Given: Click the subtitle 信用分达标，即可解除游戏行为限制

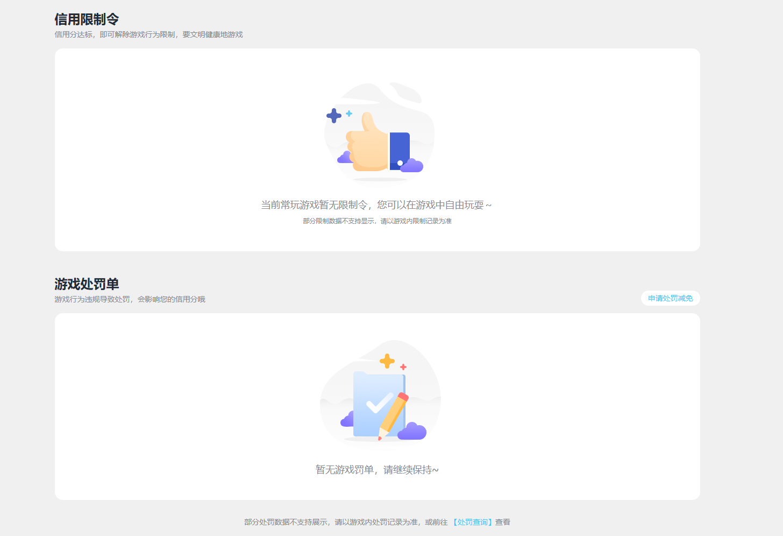Looking at the screenshot, I should pyautogui.click(x=115, y=34).
